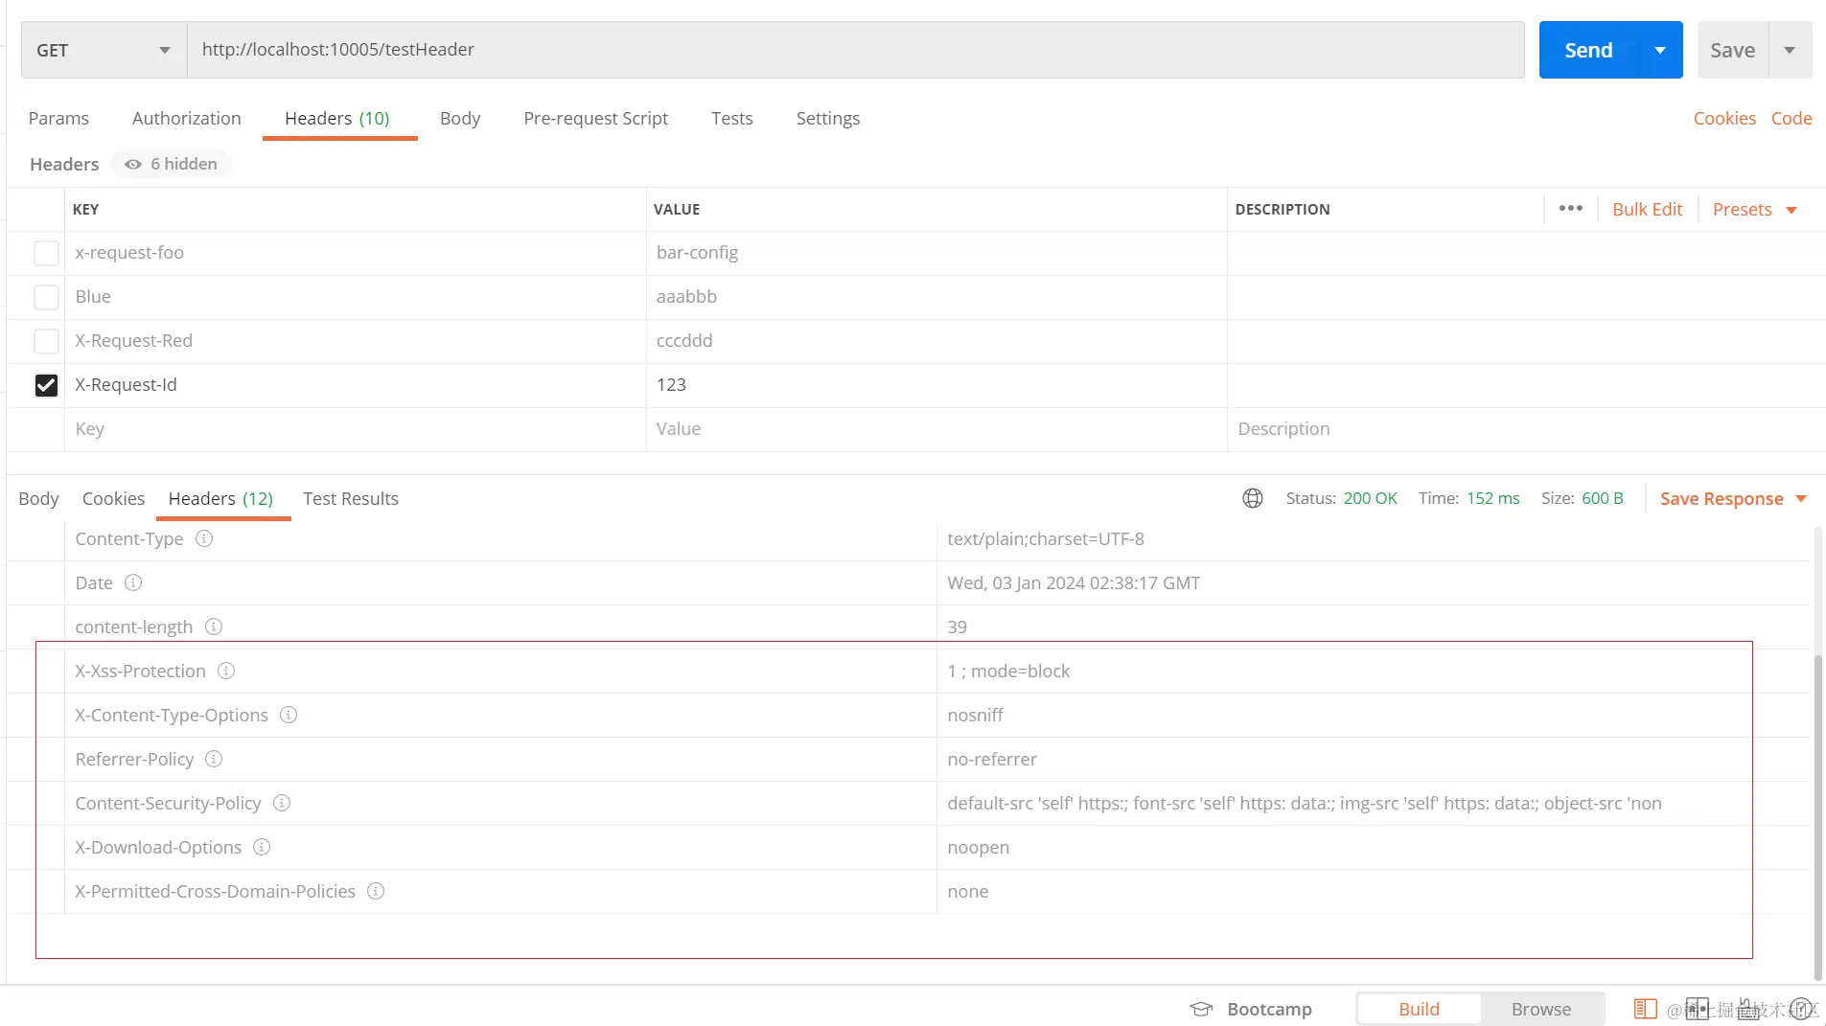Click the Bootcamp graduation cap icon

(x=1201, y=1009)
